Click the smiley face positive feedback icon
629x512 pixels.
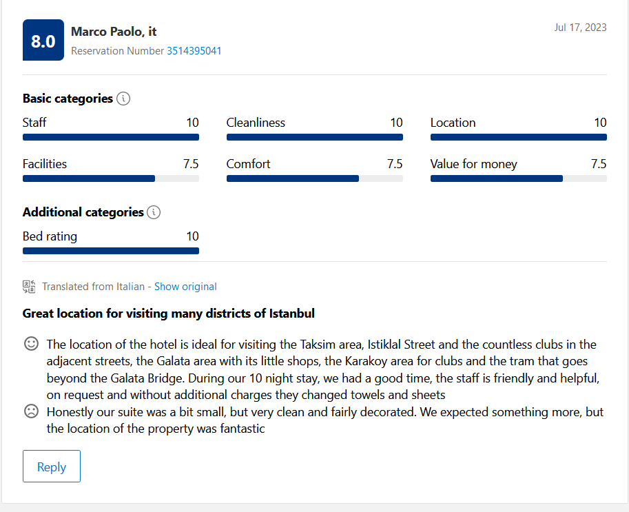[31, 344]
